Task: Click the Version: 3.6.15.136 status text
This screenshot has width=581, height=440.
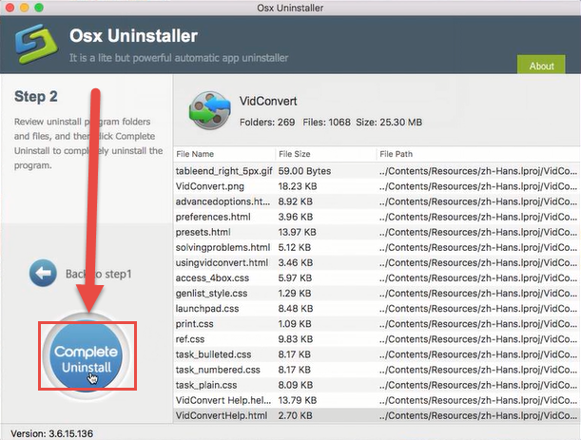Action: [52, 433]
